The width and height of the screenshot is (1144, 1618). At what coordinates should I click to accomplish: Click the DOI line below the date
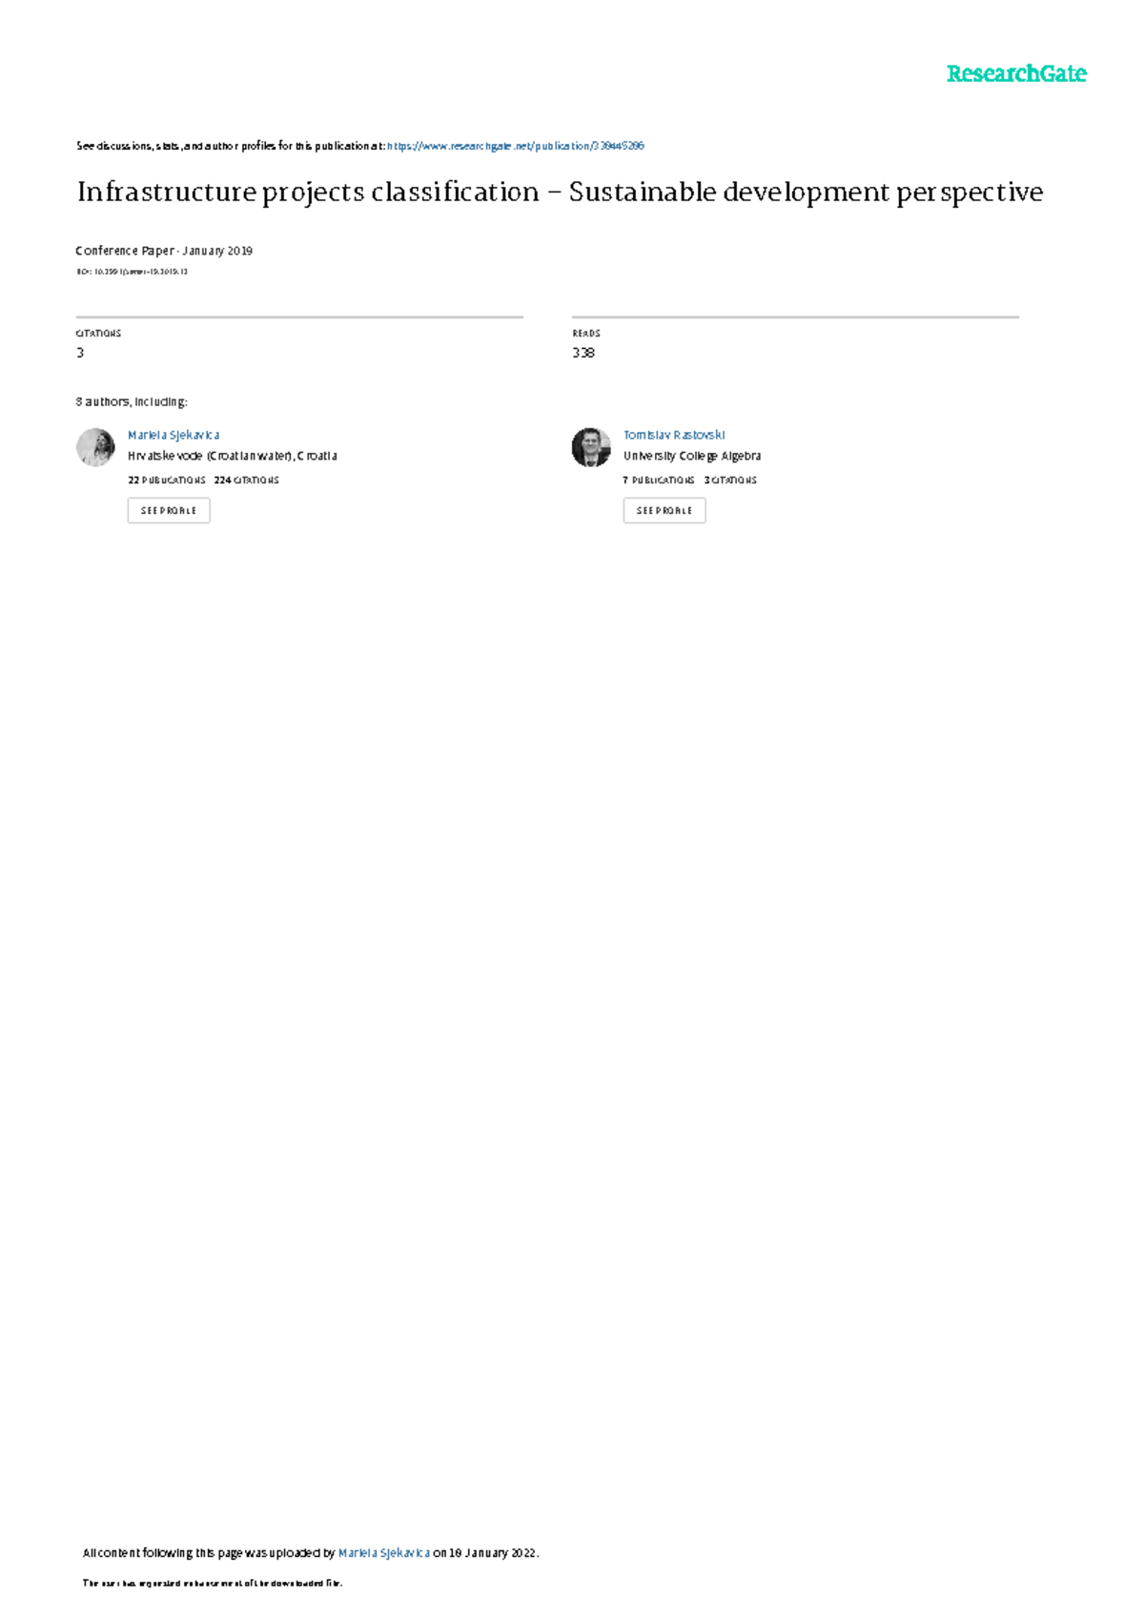[132, 272]
